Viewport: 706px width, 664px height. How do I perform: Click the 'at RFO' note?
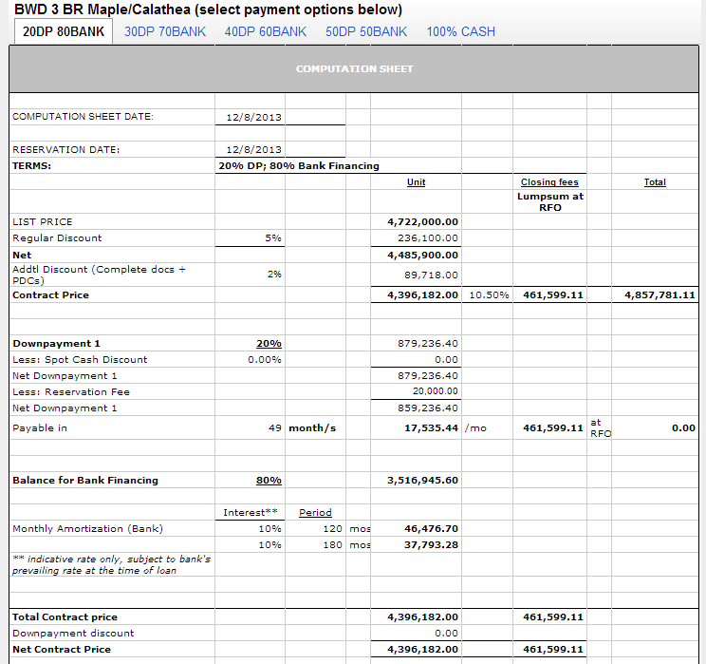coord(601,428)
